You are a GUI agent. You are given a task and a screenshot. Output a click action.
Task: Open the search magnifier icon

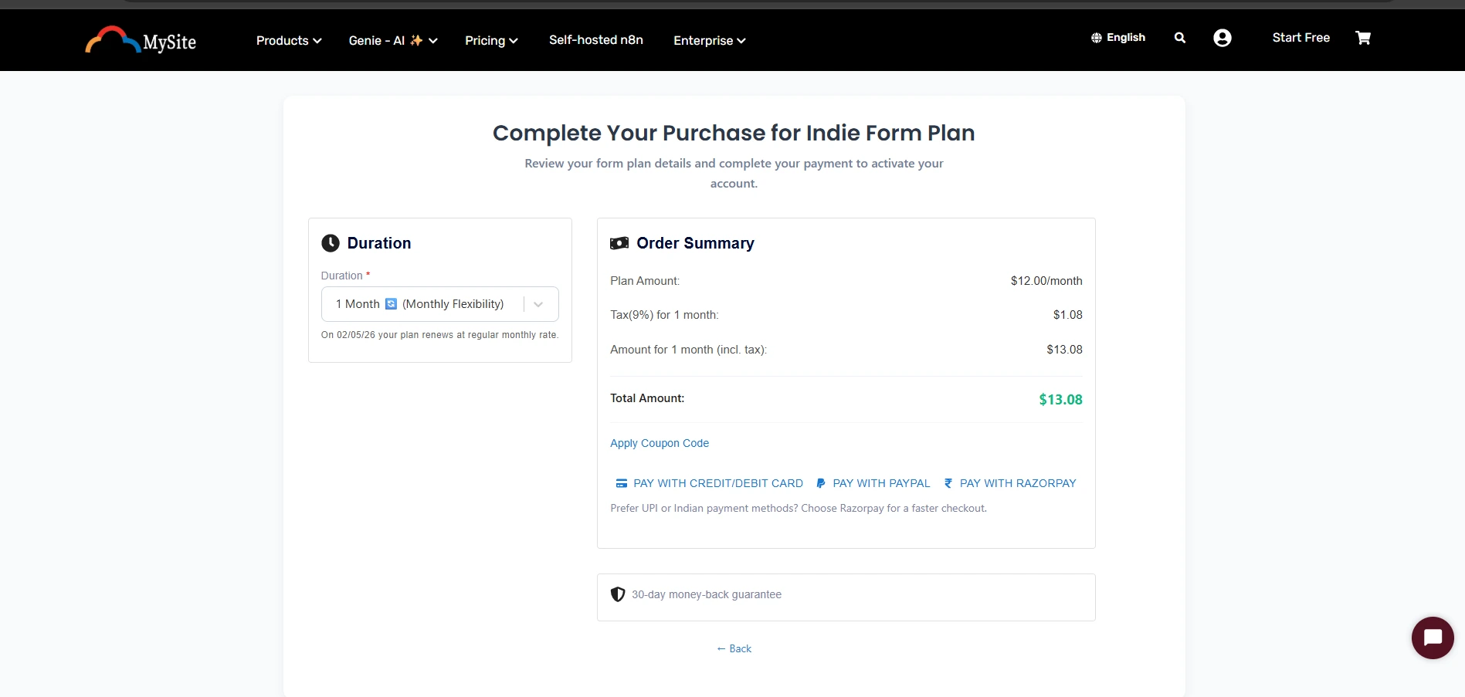click(1179, 38)
